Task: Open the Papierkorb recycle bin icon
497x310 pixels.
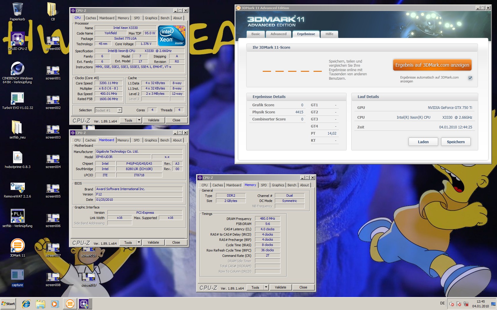Action: pos(17,12)
